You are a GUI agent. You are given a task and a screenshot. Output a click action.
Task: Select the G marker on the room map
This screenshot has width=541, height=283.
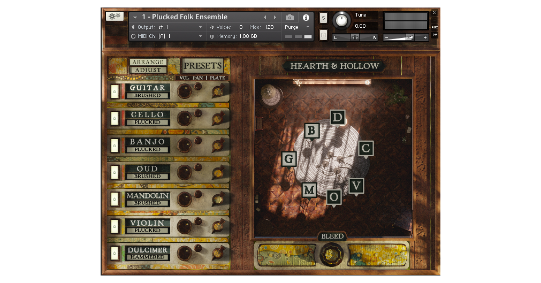[289, 159]
